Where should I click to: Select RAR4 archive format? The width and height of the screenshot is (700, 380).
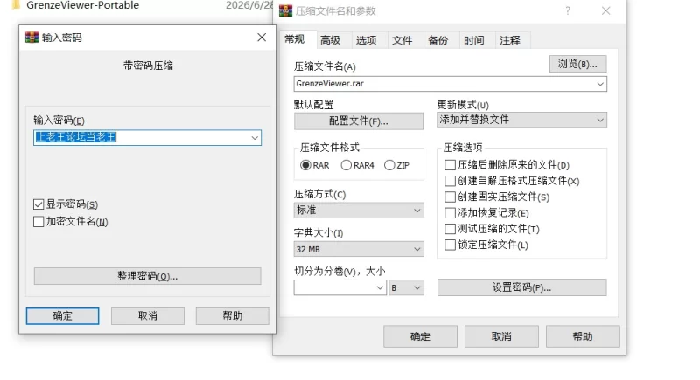tap(346, 165)
